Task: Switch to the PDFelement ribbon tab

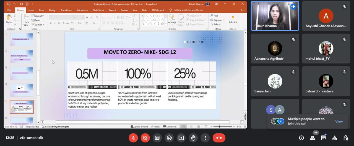Action: tap(158, 10)
